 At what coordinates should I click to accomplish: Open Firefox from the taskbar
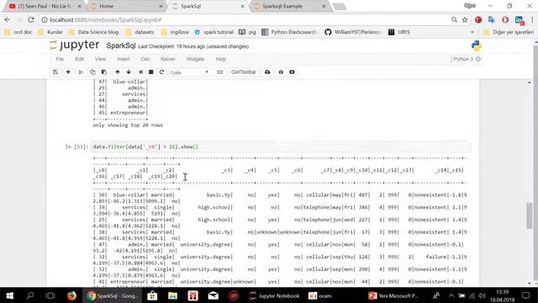[x=71, y=295]
